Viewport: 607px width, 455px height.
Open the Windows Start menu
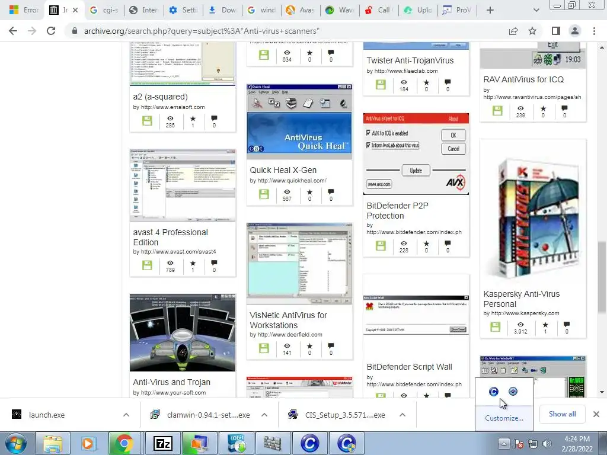[x=15, y=443]
